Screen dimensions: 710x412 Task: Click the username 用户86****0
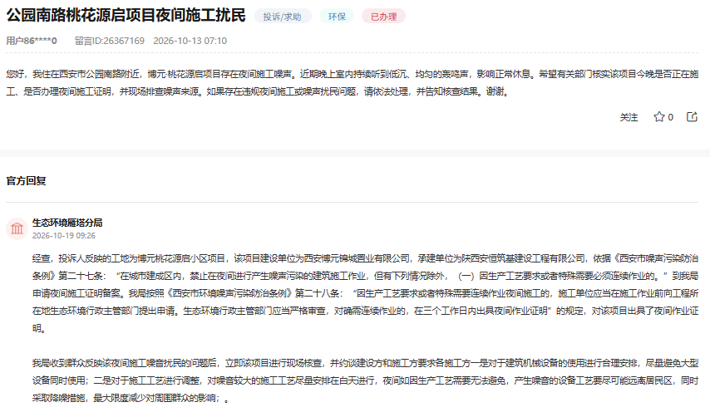click(x=32, y=41)
